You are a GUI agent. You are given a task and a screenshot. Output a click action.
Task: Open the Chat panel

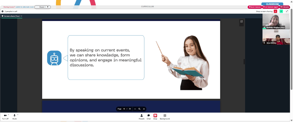coord(149,117)
